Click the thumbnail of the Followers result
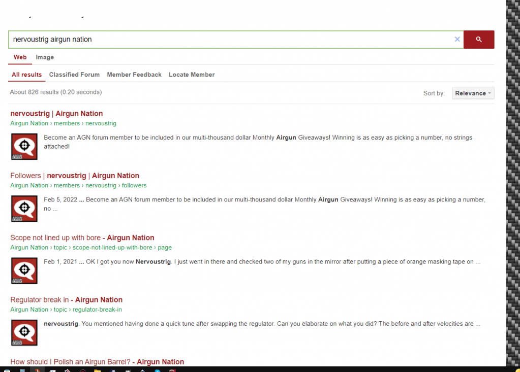 tap(24, 209)
